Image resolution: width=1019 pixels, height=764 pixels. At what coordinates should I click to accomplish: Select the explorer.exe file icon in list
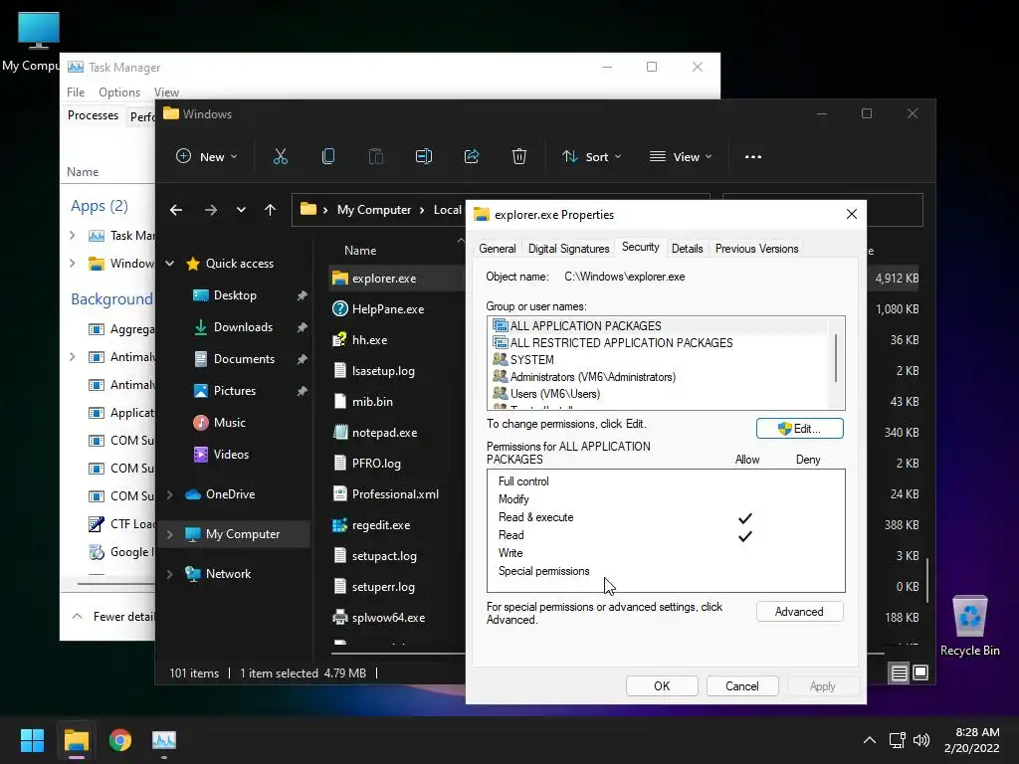tap(340, 279)
